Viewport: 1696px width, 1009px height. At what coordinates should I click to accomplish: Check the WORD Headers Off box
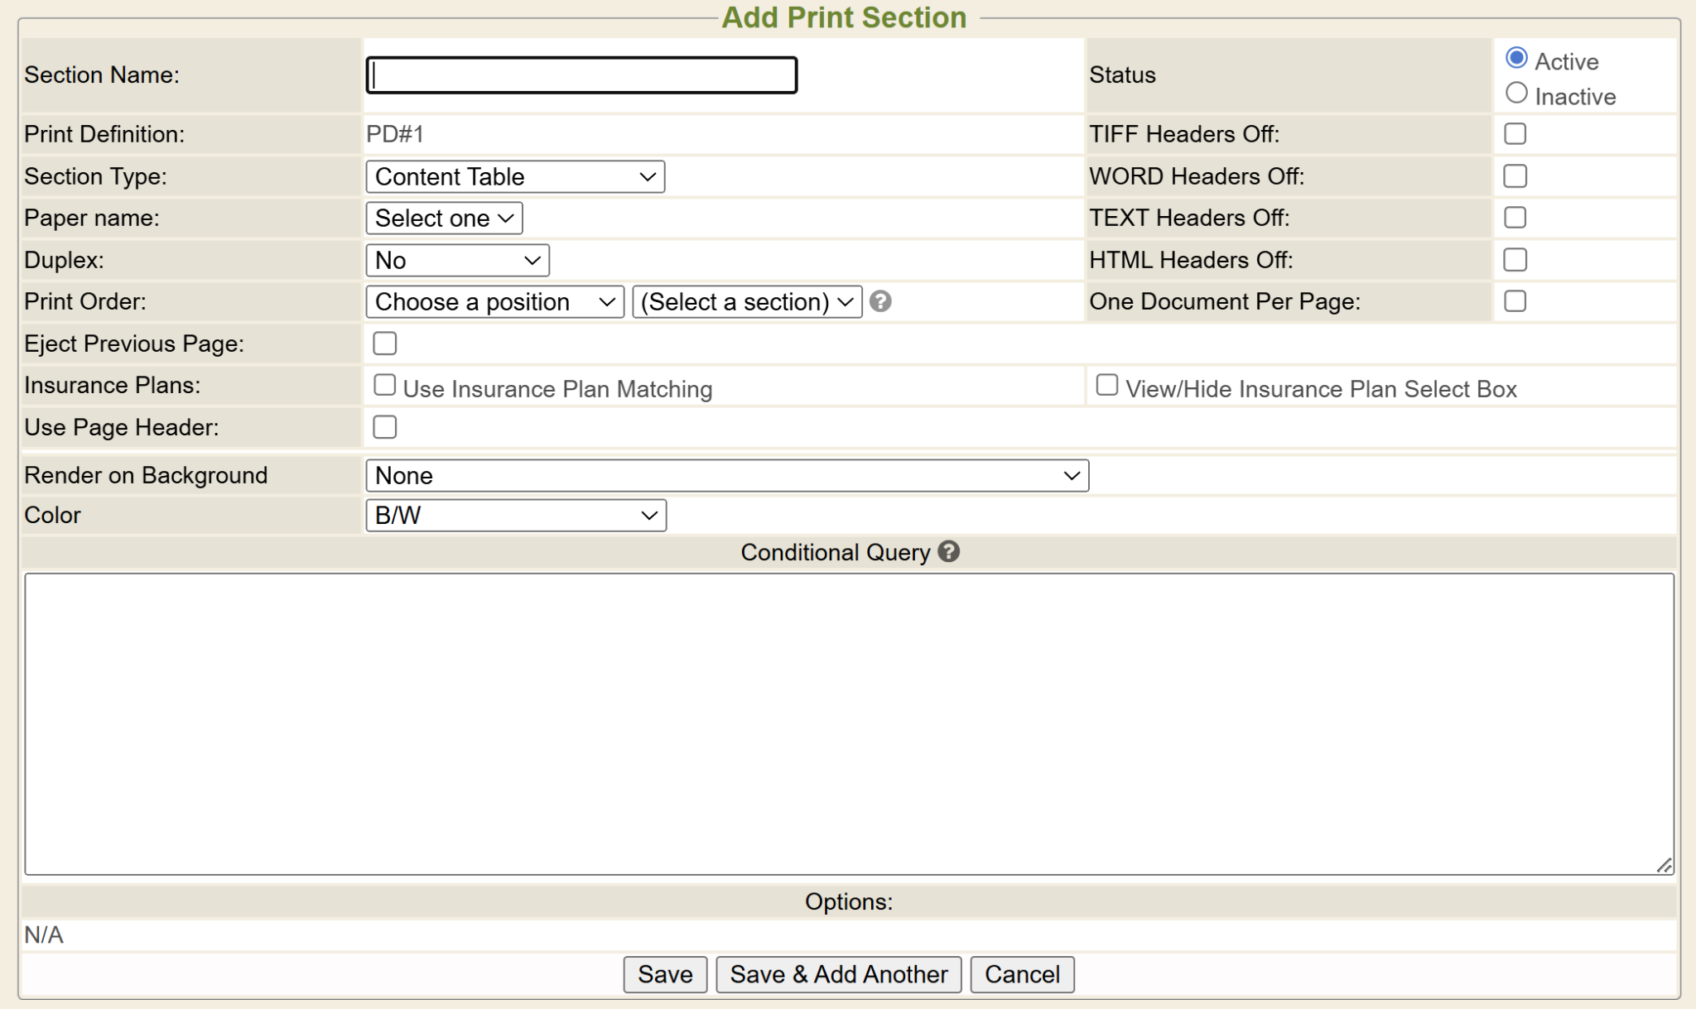tap(1515, 176)
